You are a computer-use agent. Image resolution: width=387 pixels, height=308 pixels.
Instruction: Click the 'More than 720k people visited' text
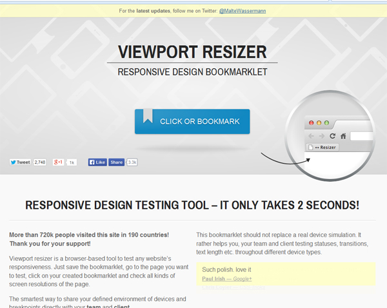[x=89, y=239]
